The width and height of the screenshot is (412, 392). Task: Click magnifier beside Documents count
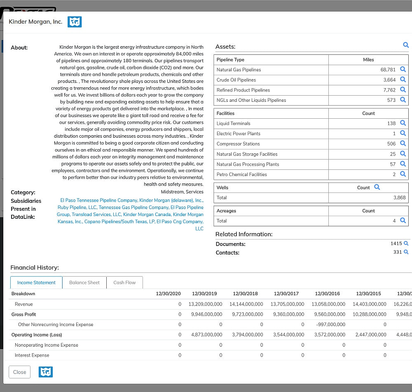(406, 244)
